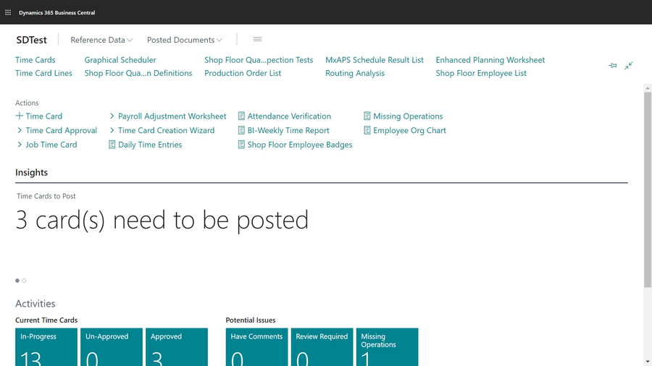The image size is (652, 366).
Task: Click the hamburger menu icon beside Posted Documents
Action: point(257,40)
